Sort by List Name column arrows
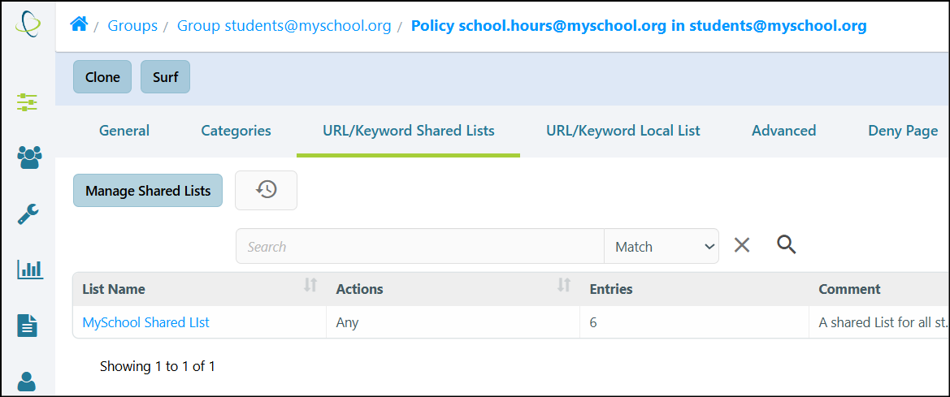 [310, 284]
